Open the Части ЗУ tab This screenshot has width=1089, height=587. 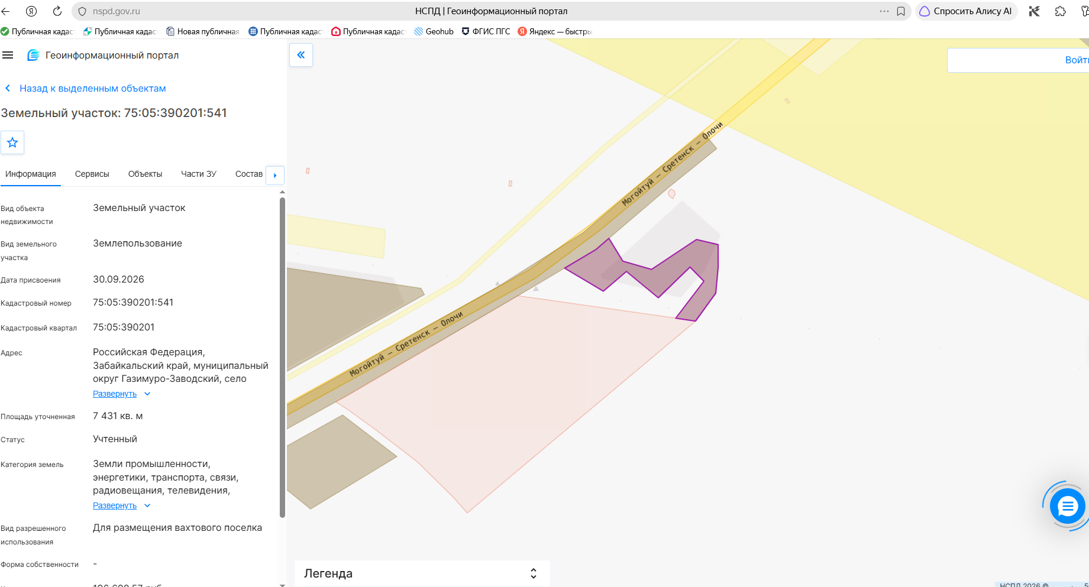coord(199,174)
